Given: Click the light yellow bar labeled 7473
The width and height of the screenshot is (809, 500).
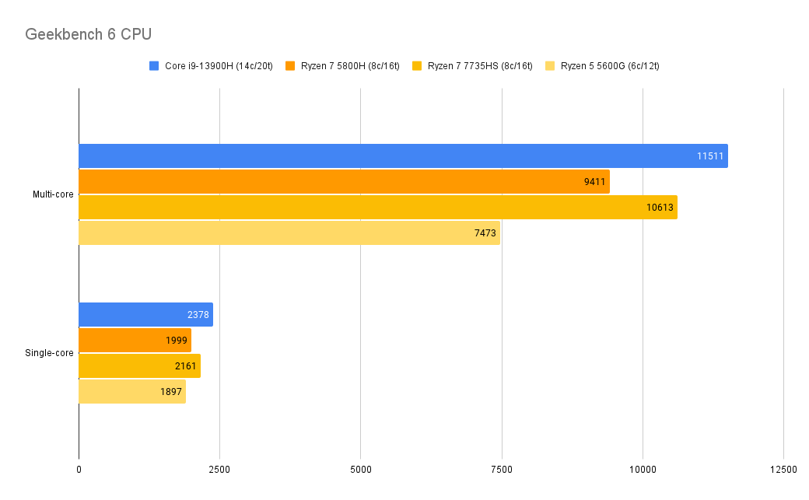Looking at the screenshot, I should 289,233.
